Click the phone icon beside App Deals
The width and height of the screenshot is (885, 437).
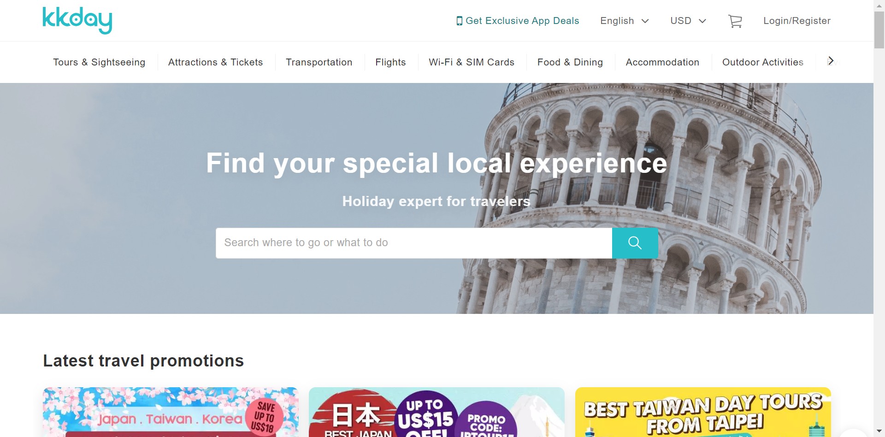coord(459,21)
